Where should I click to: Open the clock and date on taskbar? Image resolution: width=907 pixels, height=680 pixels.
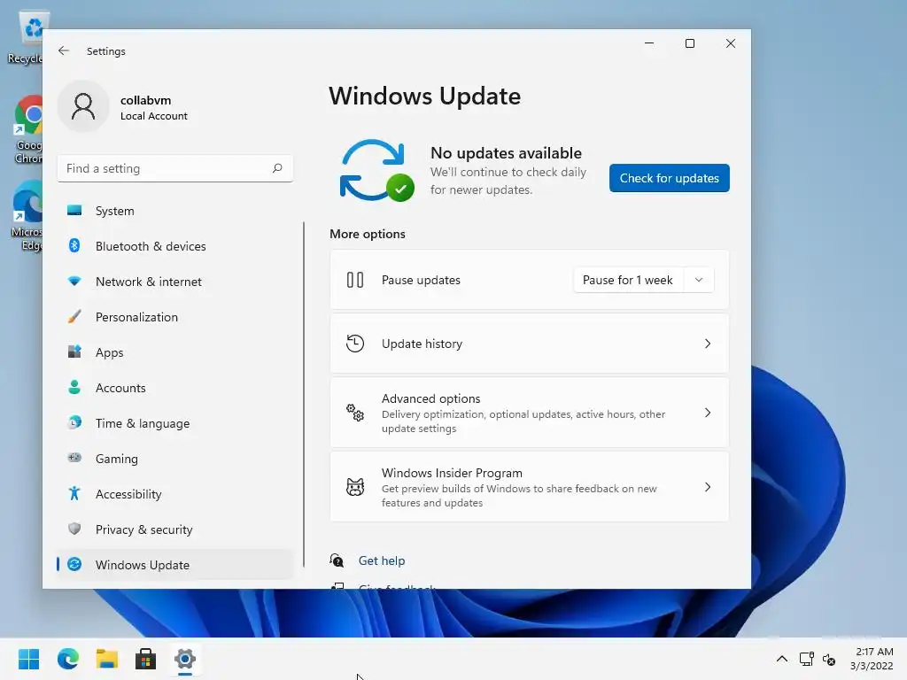click(872, 659)
